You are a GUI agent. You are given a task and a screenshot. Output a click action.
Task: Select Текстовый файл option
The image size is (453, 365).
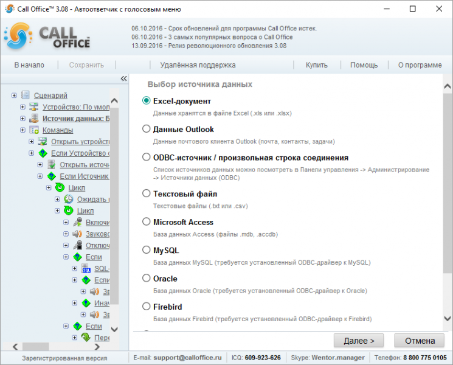tap(146, 193)
